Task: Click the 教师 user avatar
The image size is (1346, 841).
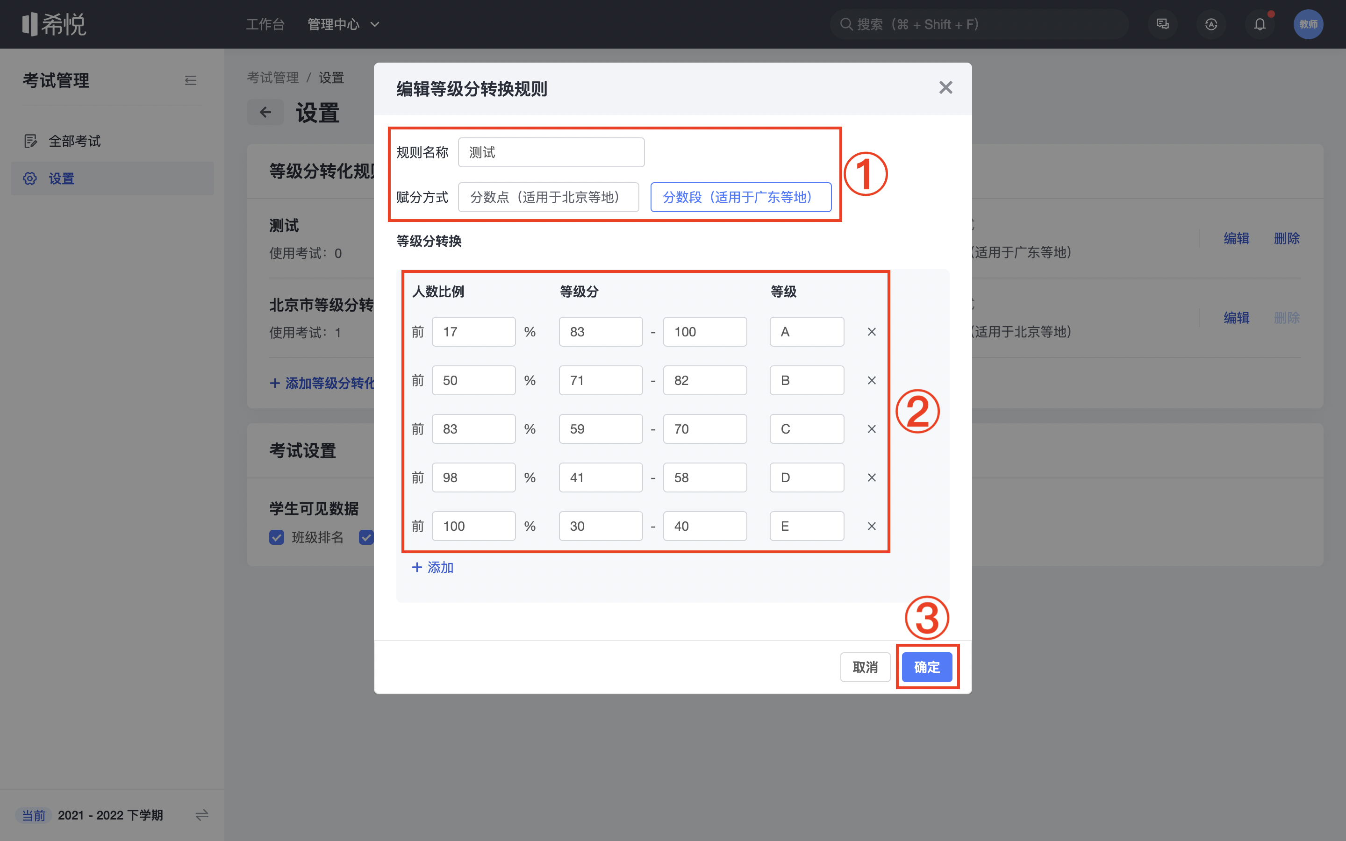Action: [1308, 24]
